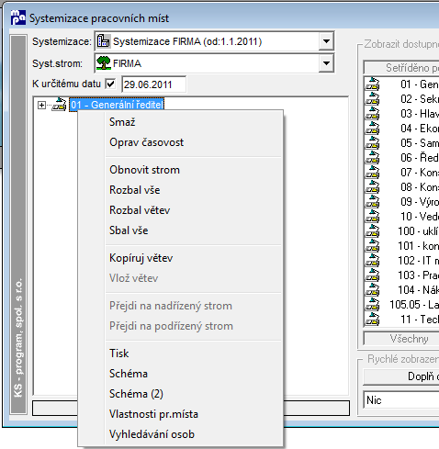The image size is (439, 449).
Task: Click the Doplň button
Action: (x=401, y=376)
